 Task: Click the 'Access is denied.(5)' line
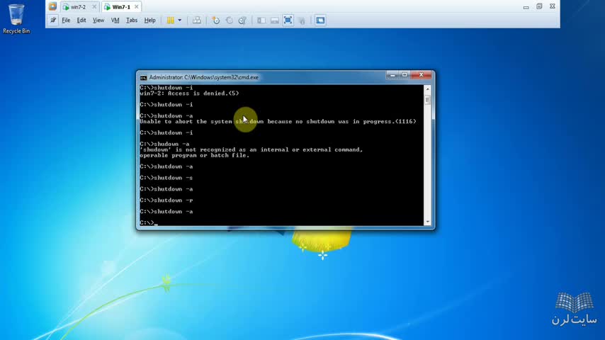[x=189, y=93]
